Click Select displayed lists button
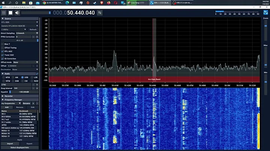Image resolution: width=270 pixels, height=151 pixels. (x=19, y=148)
